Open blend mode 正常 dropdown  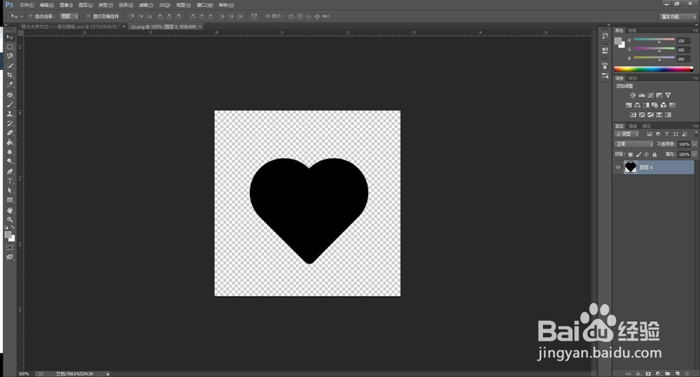coord(634,144)
